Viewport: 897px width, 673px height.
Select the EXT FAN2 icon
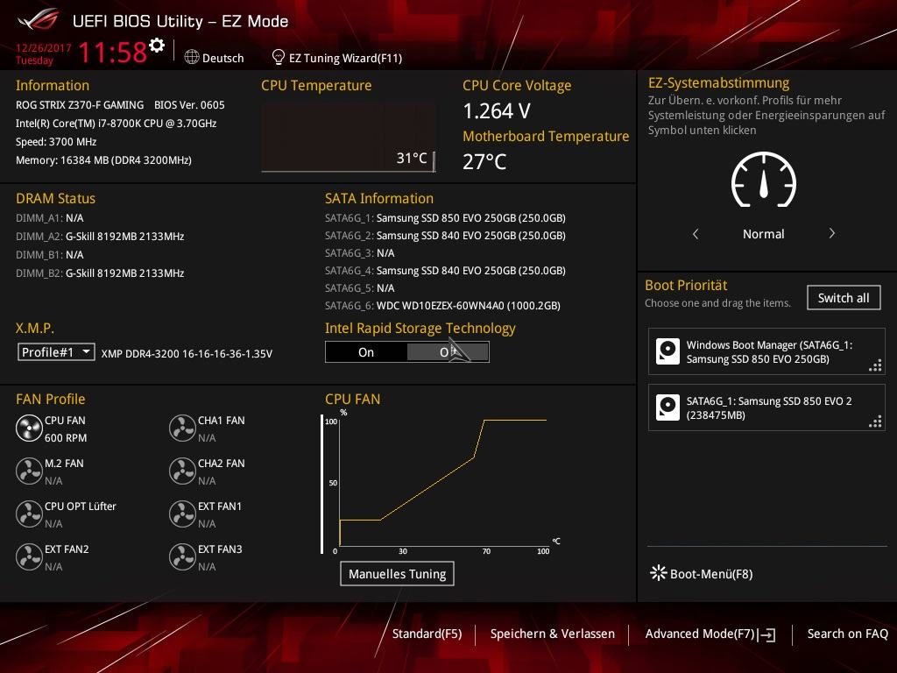[29, 557]
